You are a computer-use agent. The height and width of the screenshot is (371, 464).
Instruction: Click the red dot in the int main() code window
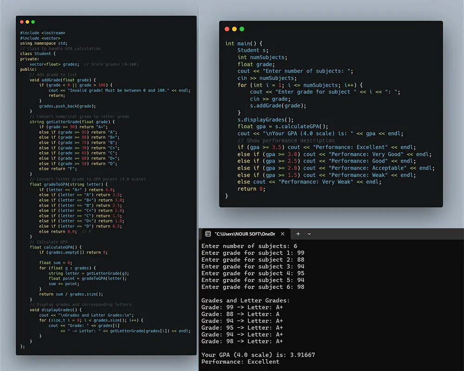coord(227,29)
